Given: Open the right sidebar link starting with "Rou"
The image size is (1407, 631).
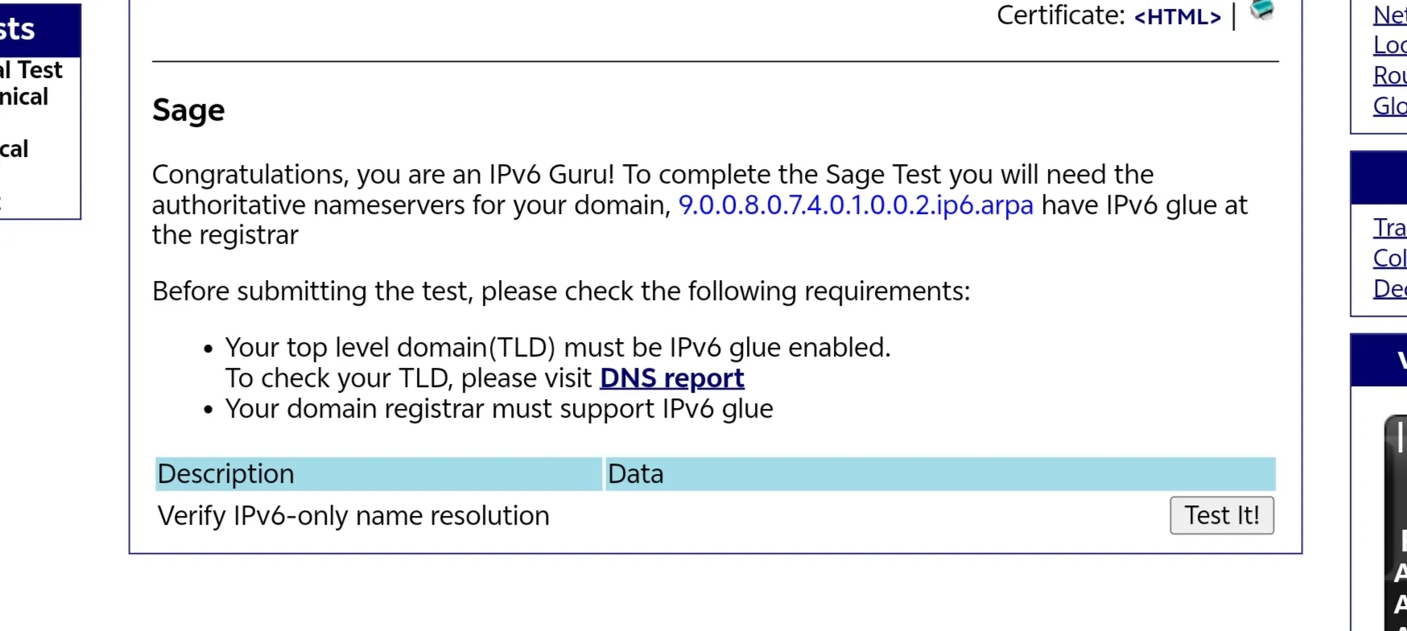Looking at the screenshot, I should [1390, 76].
